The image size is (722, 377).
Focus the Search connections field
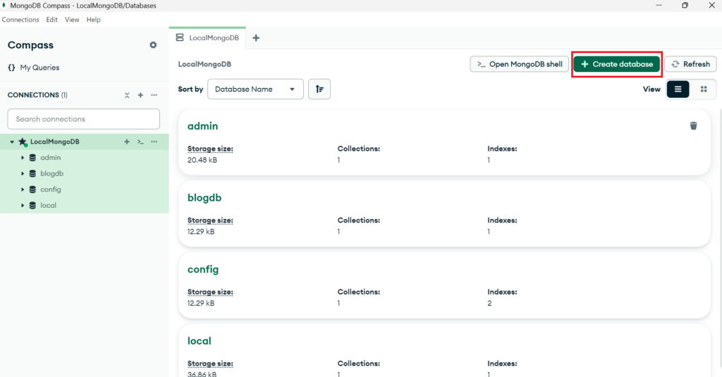click(84, 119)
